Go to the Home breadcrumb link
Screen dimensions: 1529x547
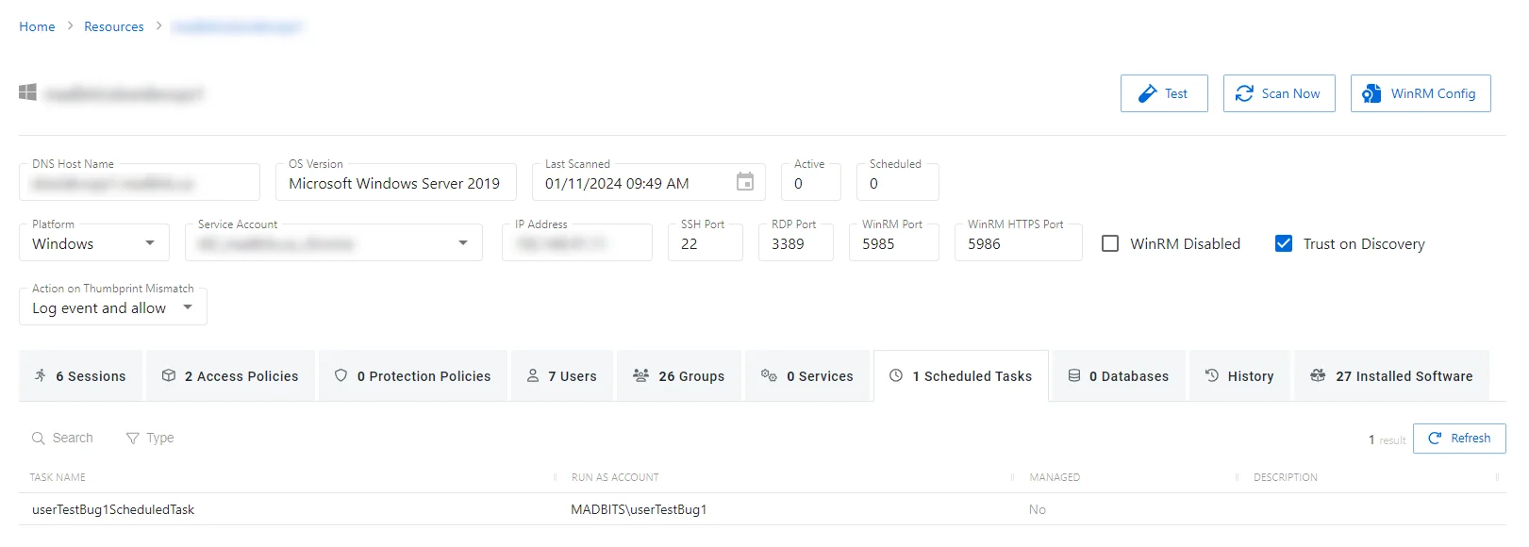pos(37,26)
